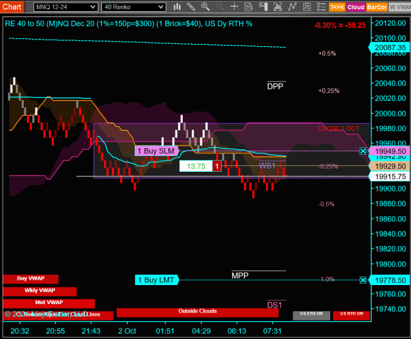The height and width of the screenshot is (339, 411).
Task: Cancel the Buy LMT order at 19778.50
Action: coord(363,280)
